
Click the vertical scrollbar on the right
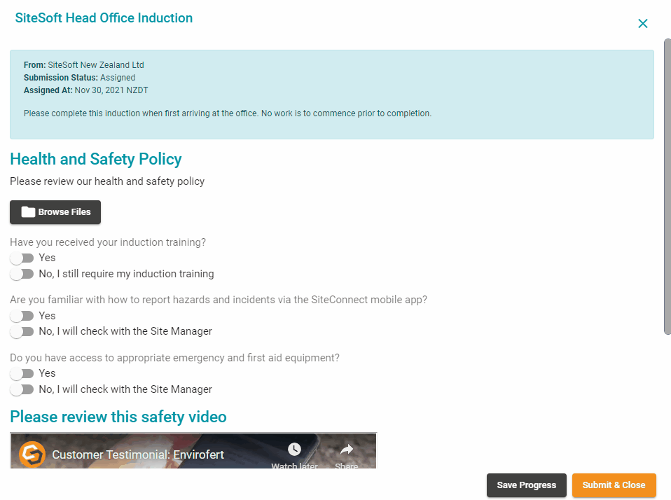667,186
